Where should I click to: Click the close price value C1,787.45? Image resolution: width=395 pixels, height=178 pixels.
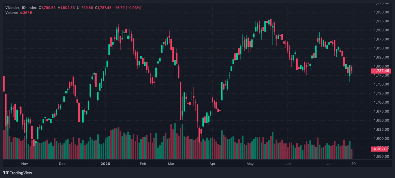click(x=103, y=8)
